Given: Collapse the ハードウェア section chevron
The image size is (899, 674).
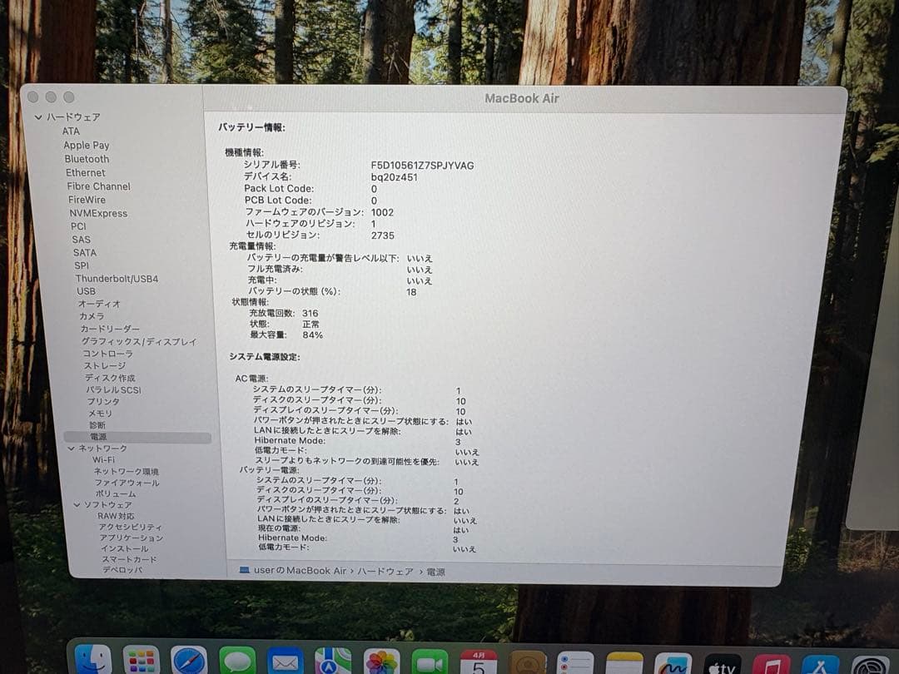Looking at the screenshot, I should (x=38, y=117).
